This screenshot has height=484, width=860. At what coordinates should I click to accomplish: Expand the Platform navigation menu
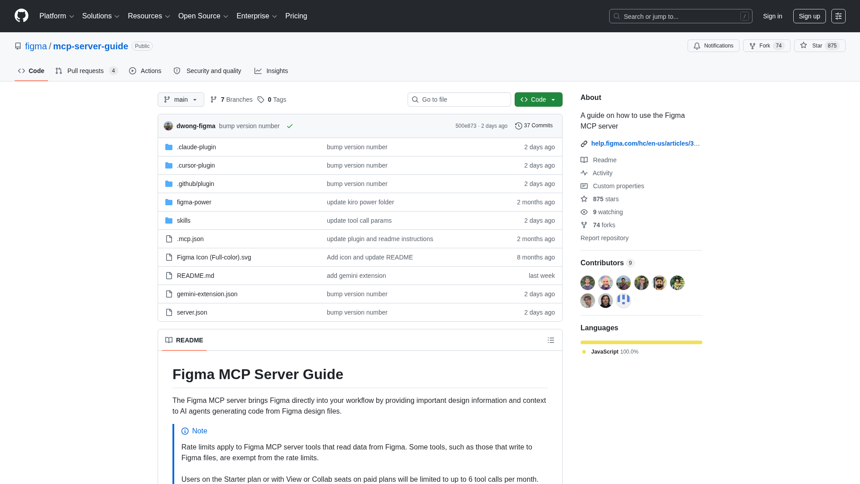click(x=56, y=16)
